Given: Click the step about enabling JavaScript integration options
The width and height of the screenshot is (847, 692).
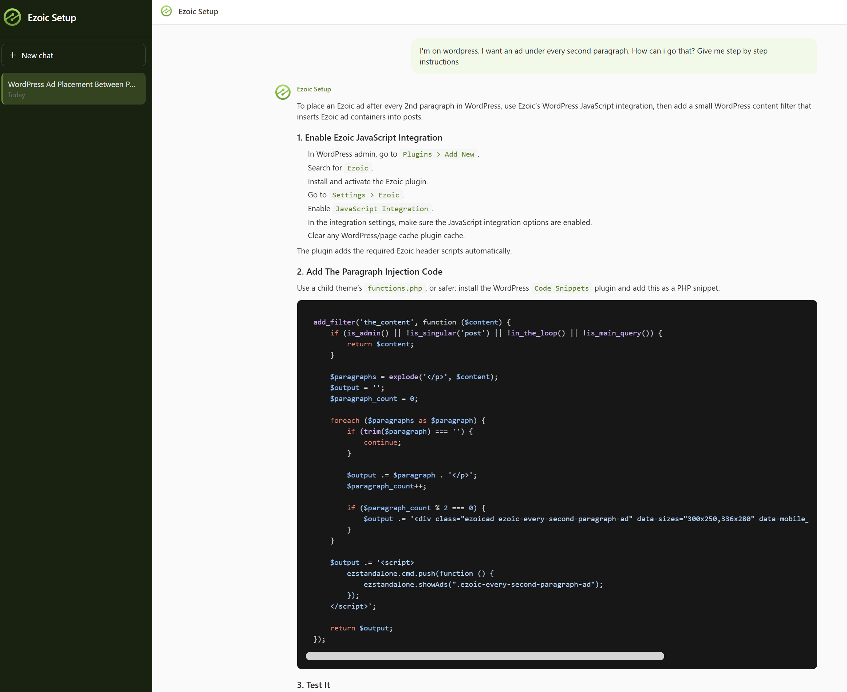Looking at the screenshot, I should [x=450, y=223].
